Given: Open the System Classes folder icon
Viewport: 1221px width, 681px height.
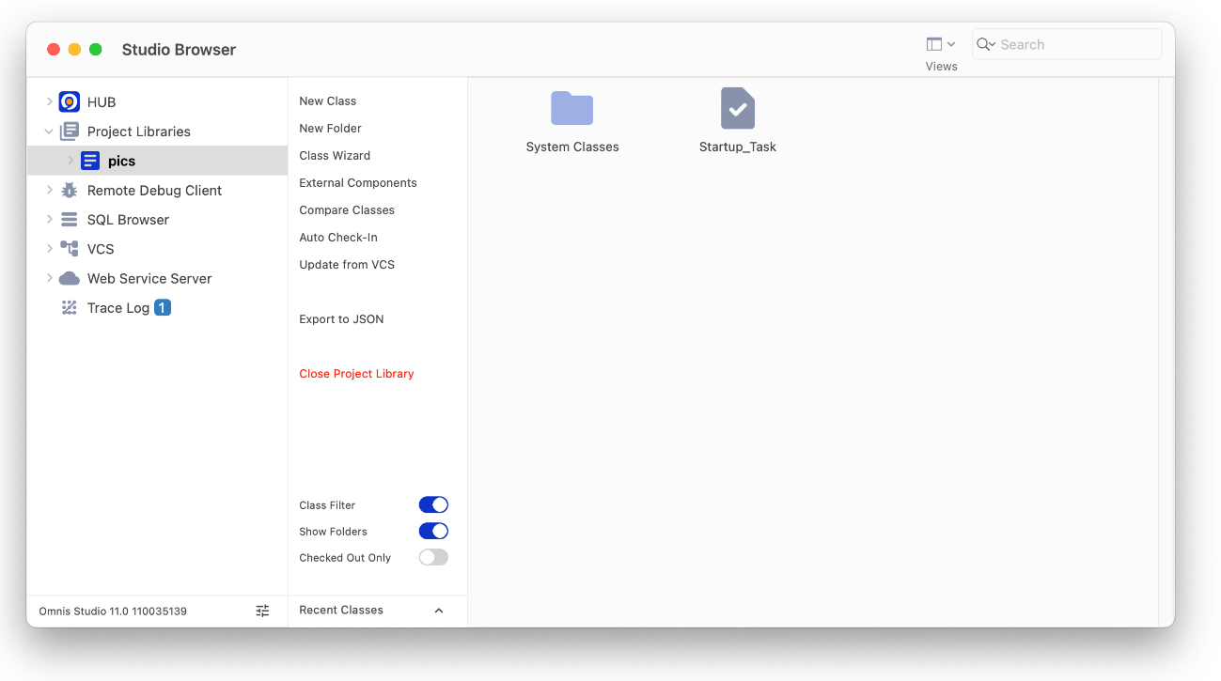Looking at the screenshot, I should (571, 108).
